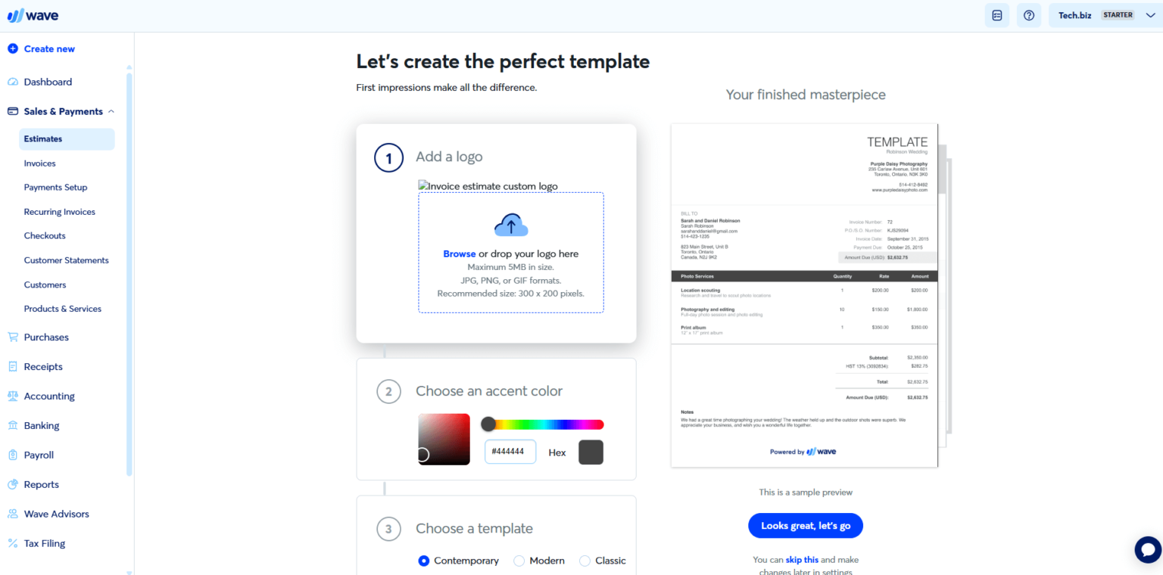Select the Purchases cart icon

point(12,337)
